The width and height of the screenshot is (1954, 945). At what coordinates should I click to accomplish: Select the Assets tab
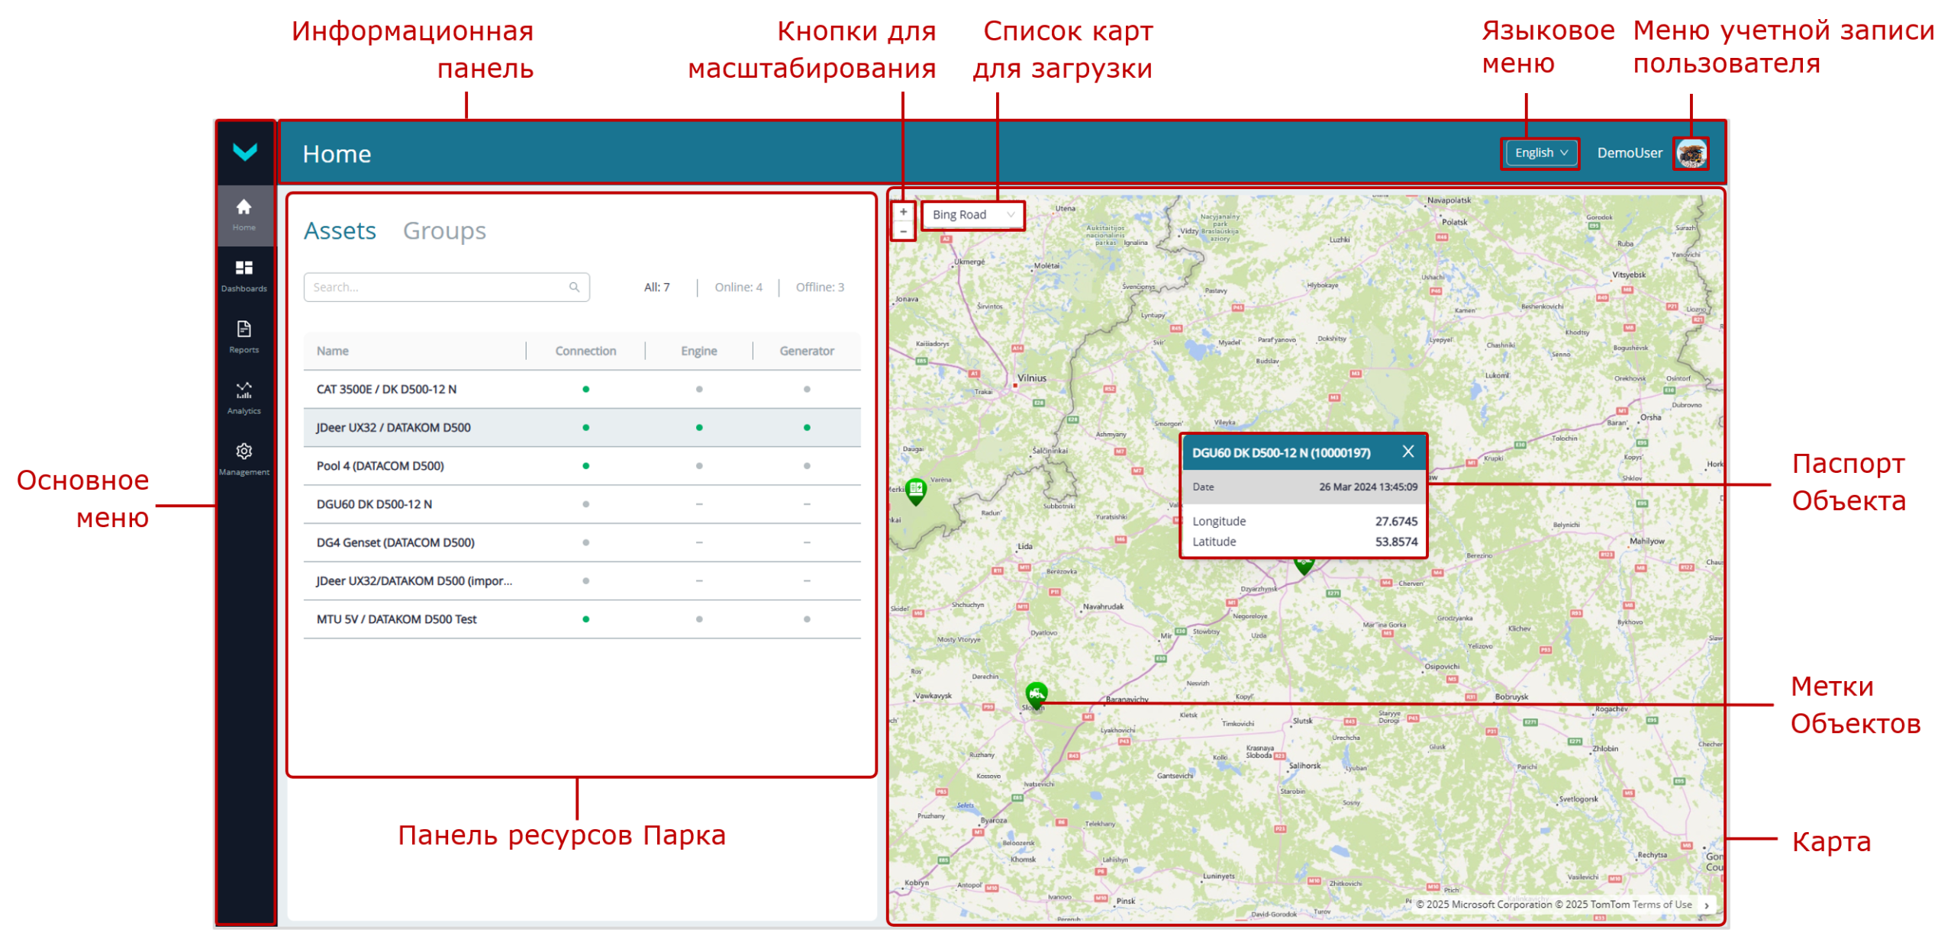tap(338, 230)
